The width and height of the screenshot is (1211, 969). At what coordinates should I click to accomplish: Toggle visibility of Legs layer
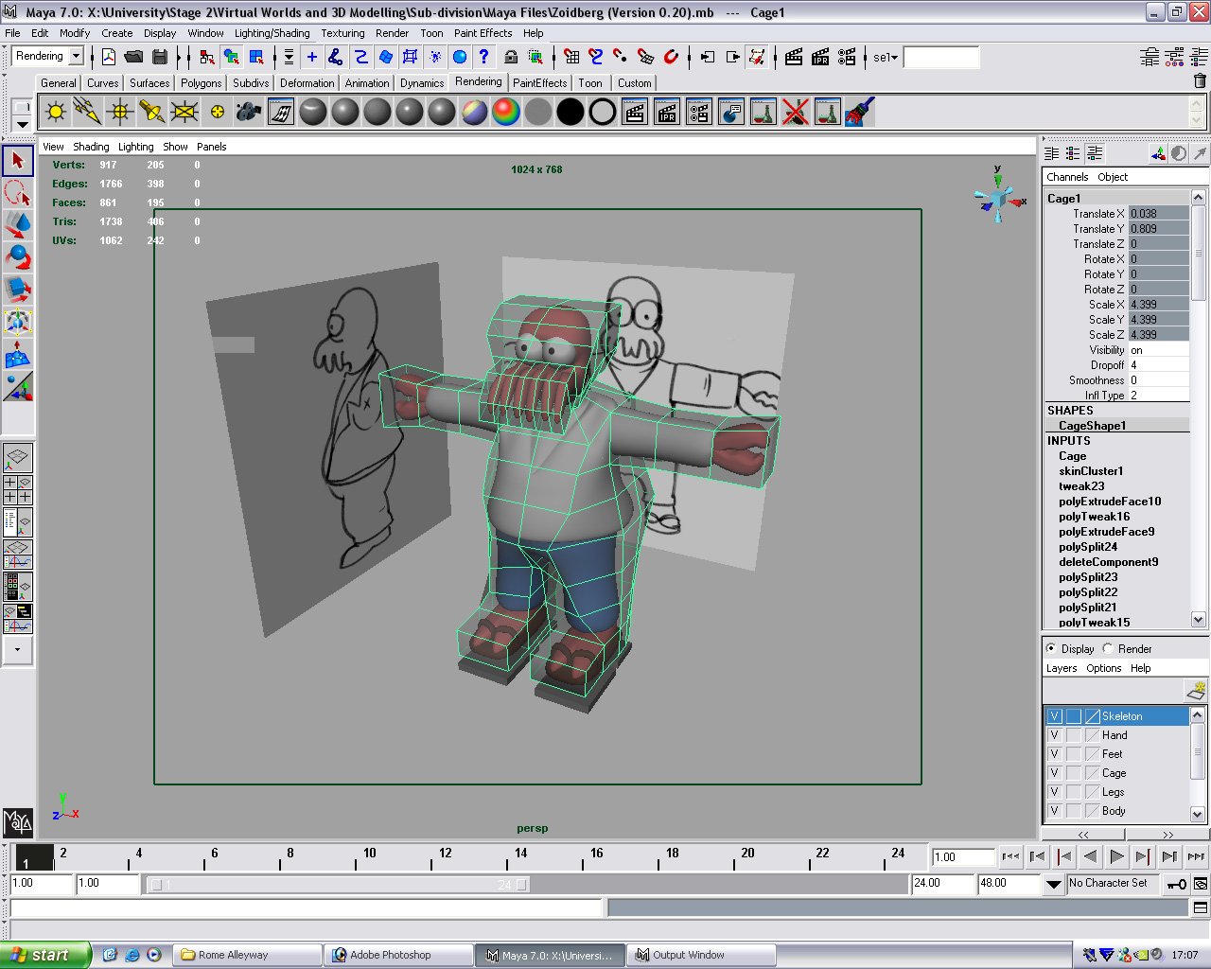pyautogui.click(x=1054, y=792)
